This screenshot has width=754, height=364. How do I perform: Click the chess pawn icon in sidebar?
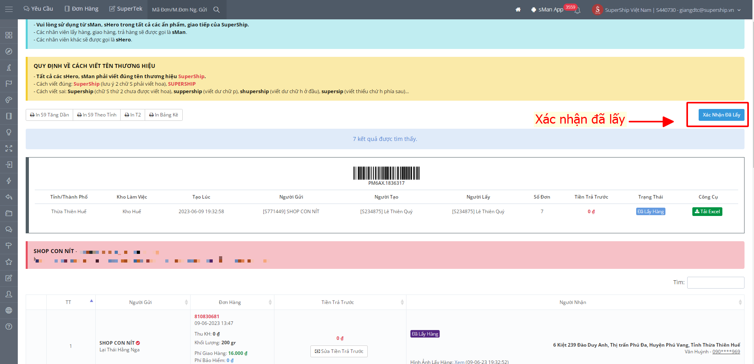click(x=9, y=68)
